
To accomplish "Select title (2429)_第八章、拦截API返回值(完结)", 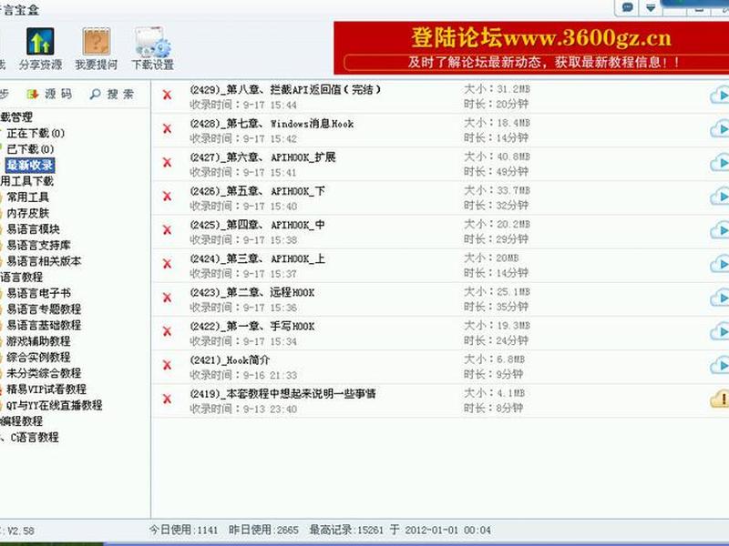I will pyautogui.click(x=285, y=89).
